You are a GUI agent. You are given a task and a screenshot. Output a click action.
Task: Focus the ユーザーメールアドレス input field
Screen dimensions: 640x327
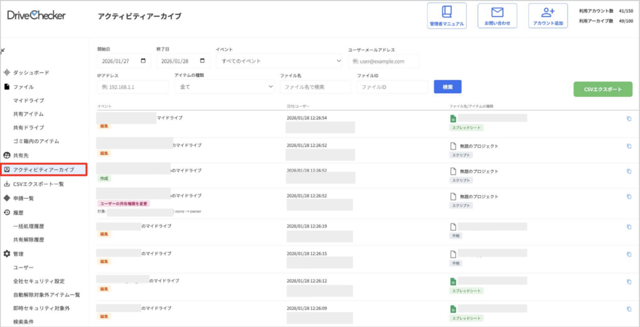pos(383,61)
